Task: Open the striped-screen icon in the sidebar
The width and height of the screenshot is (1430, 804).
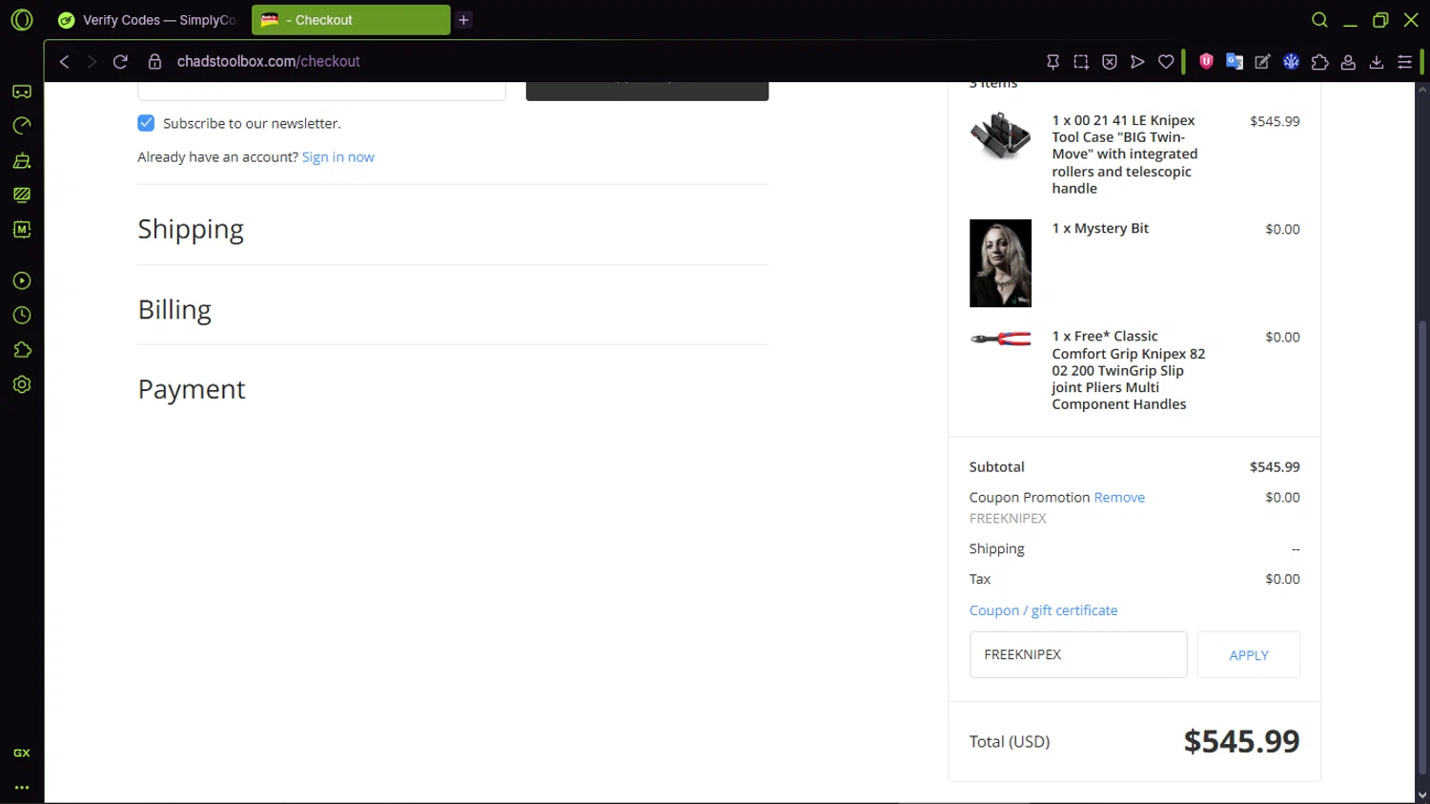Action: click(x=22, y=195)
